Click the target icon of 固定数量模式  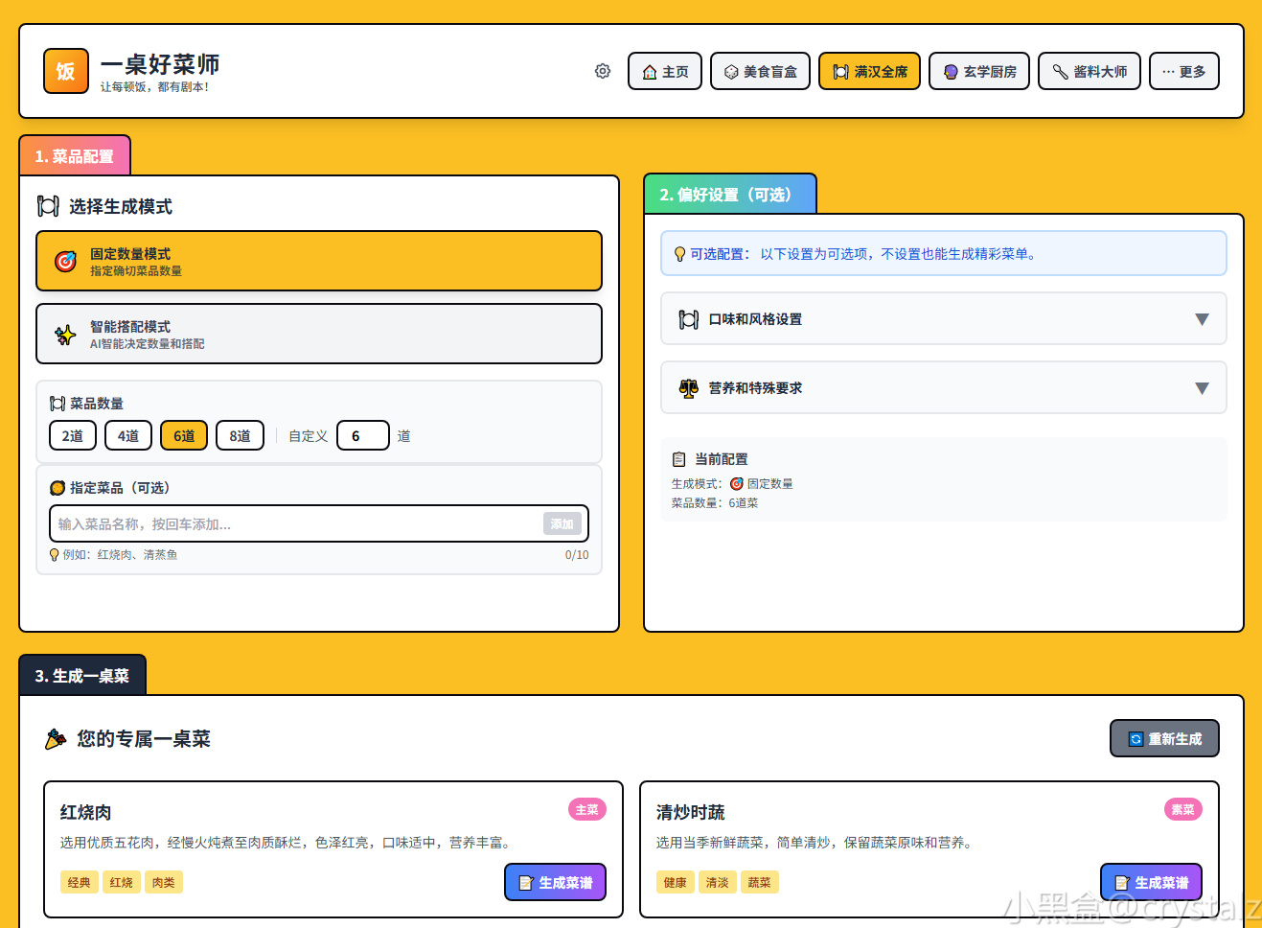[65, 262]
